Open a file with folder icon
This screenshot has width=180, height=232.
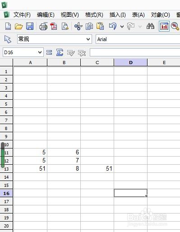coord(18,27)
